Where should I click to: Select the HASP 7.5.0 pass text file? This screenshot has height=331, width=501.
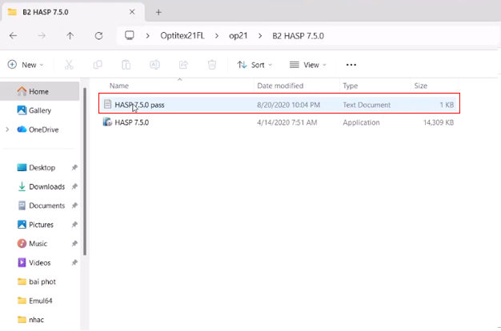[x=139, y=105]
